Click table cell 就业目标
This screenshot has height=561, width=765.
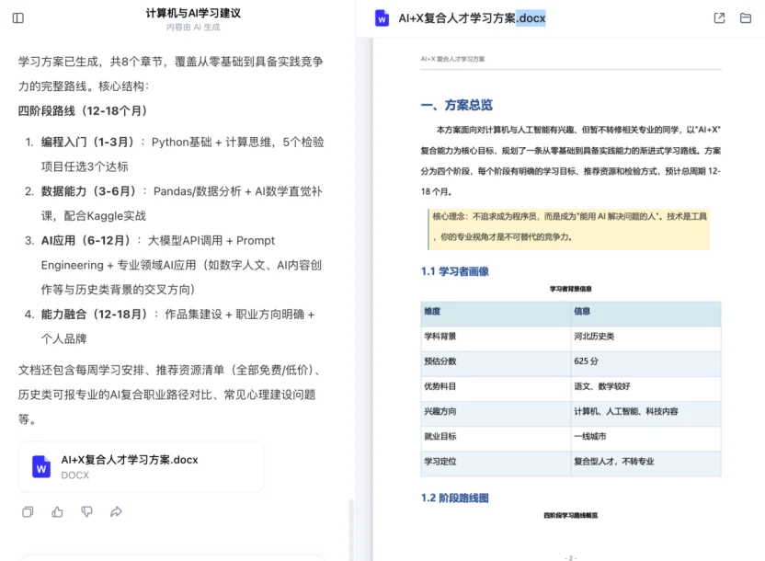[496, 439]
